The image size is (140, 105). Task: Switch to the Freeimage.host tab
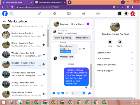pyautogui.click(x=50, y=2)
